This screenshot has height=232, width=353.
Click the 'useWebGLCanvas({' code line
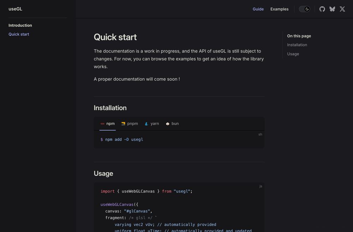tap(119, 204)
